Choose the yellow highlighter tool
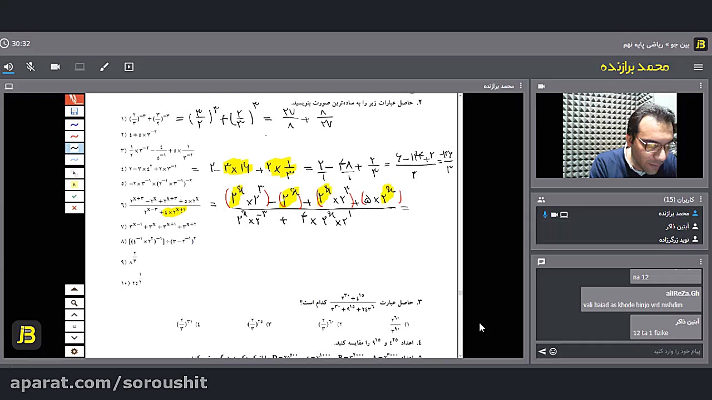 (74, 184)
